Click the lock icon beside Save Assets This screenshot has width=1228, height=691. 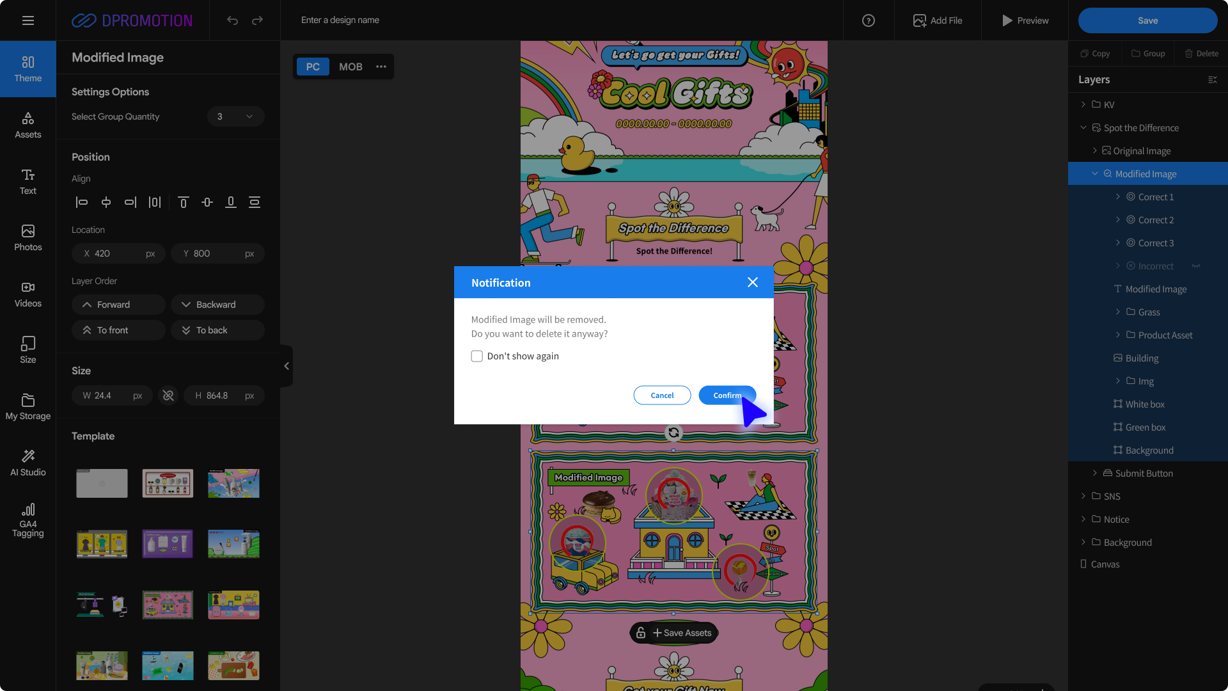click(640, 633)
